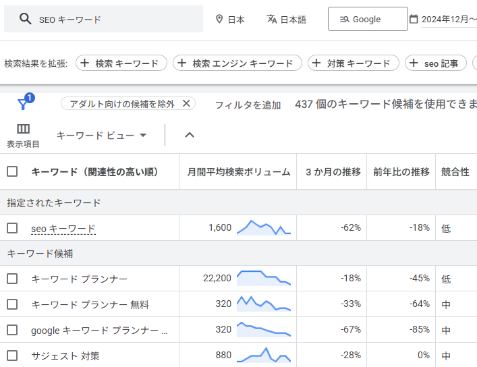Image resolution: width=477 pixels, height=367 pixels.
Task: Open trend sparkline for キーワード プランナー 無料
Action: pos(264,304)
